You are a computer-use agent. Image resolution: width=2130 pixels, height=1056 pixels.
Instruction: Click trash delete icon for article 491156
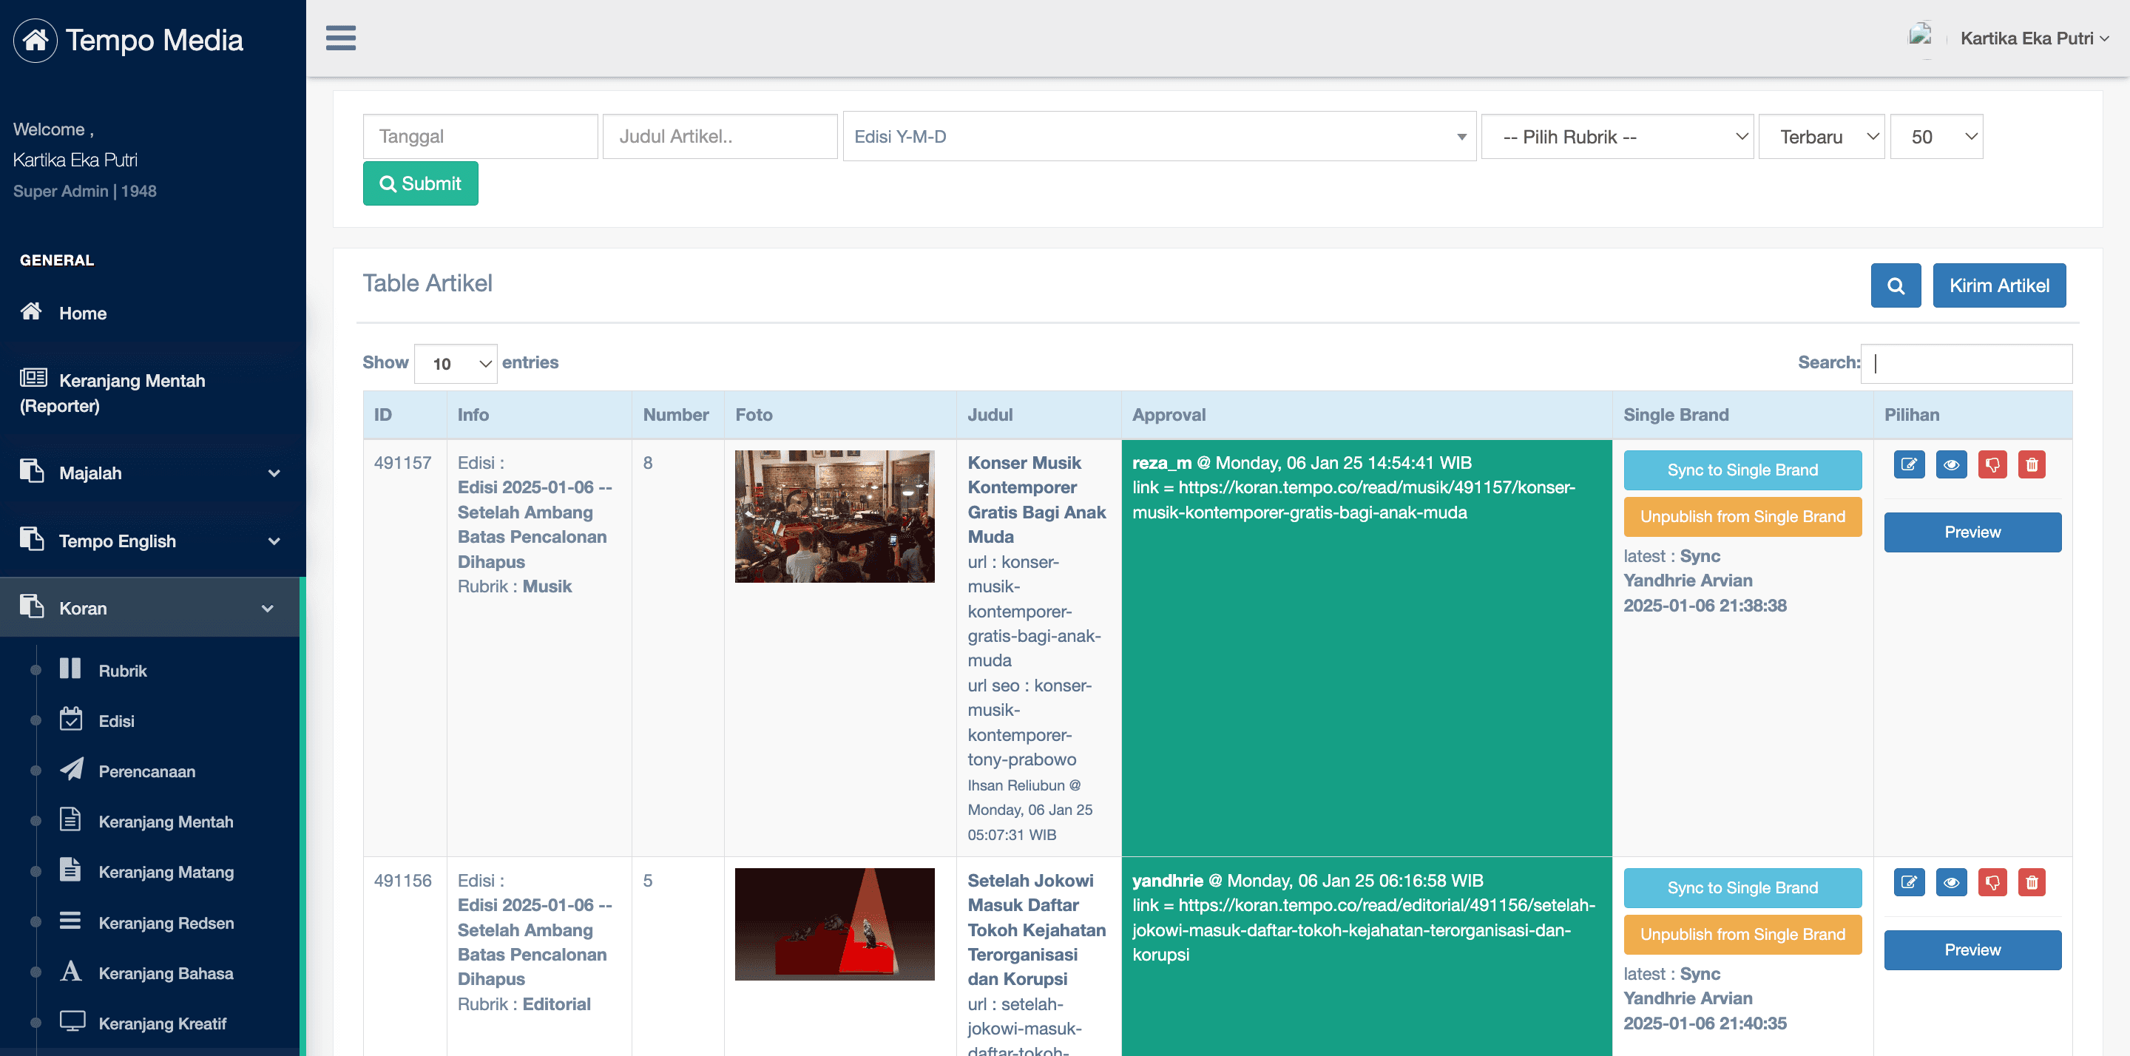(x=2032, y=882)
